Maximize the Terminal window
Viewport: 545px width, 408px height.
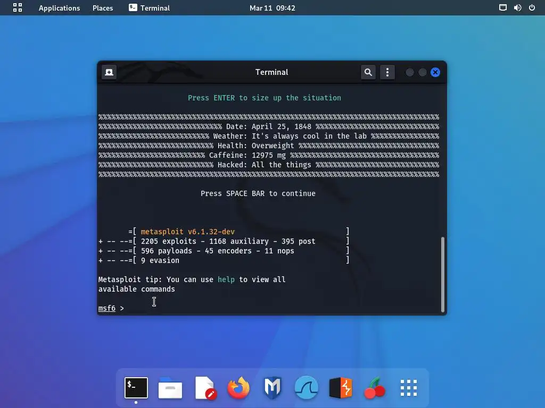(422, 72)
